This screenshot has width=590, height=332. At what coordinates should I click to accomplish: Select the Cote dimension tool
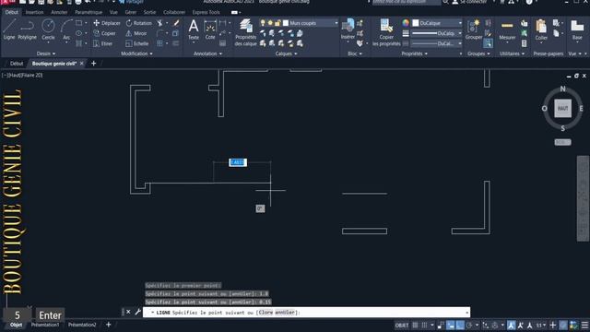tap(210, 30)
